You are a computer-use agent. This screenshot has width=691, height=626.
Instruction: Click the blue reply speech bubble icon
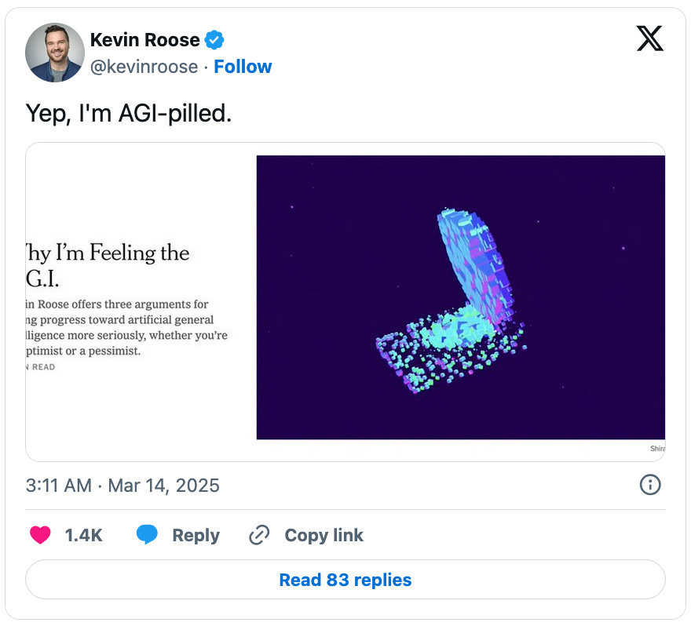147,535
